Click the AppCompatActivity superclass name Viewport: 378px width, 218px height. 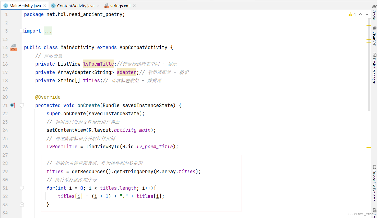(x=143, y=47)
